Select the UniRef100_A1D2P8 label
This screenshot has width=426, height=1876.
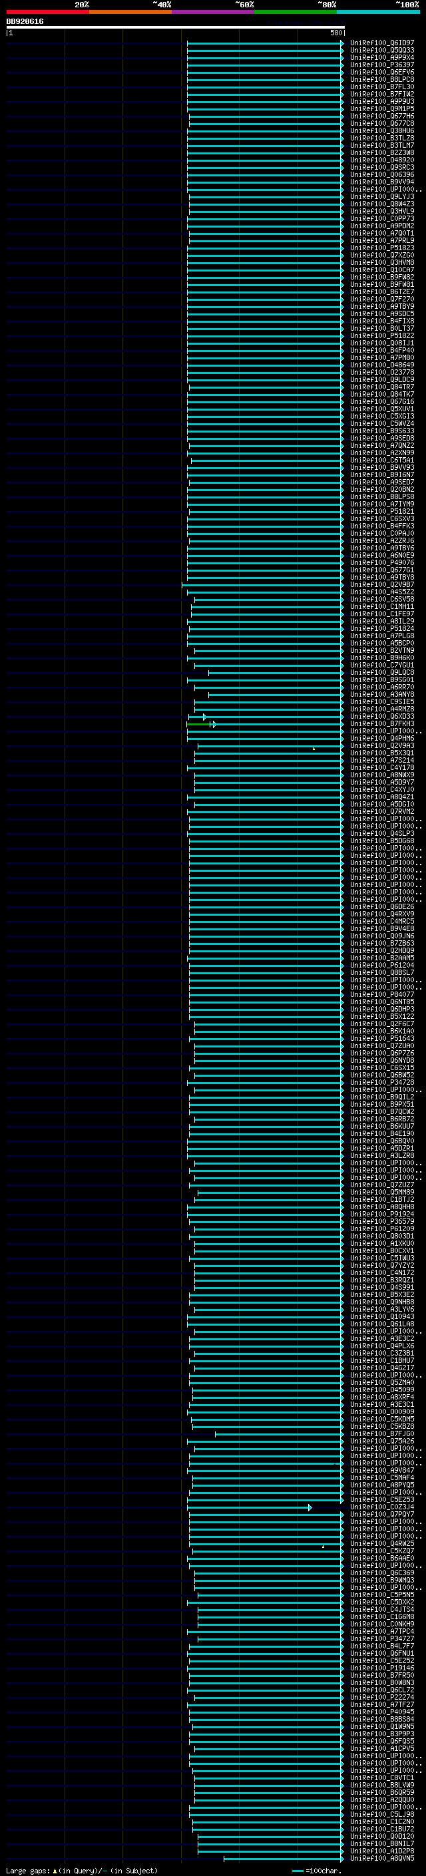[x=382, y=1851]
